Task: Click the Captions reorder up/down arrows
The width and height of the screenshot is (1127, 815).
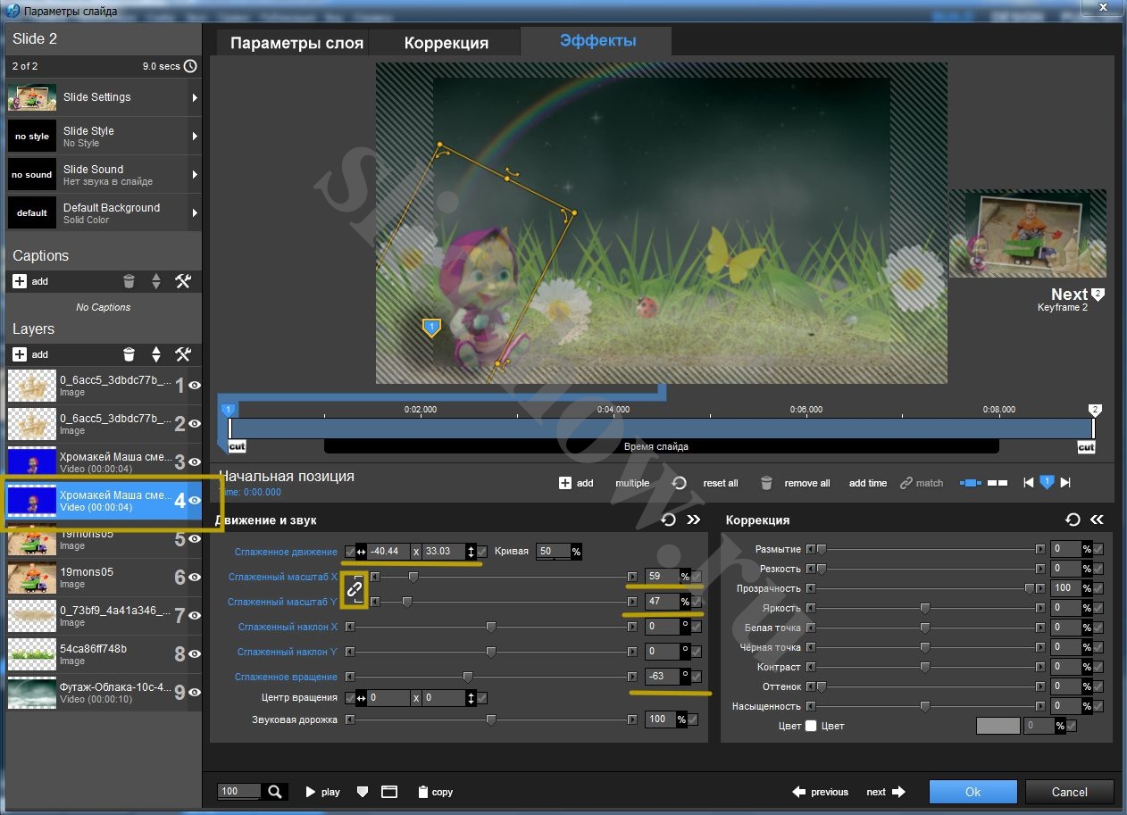Action: tap(156, 281)
